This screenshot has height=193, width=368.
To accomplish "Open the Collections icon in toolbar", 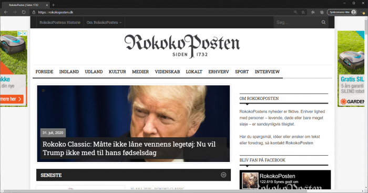I will 322,12.
